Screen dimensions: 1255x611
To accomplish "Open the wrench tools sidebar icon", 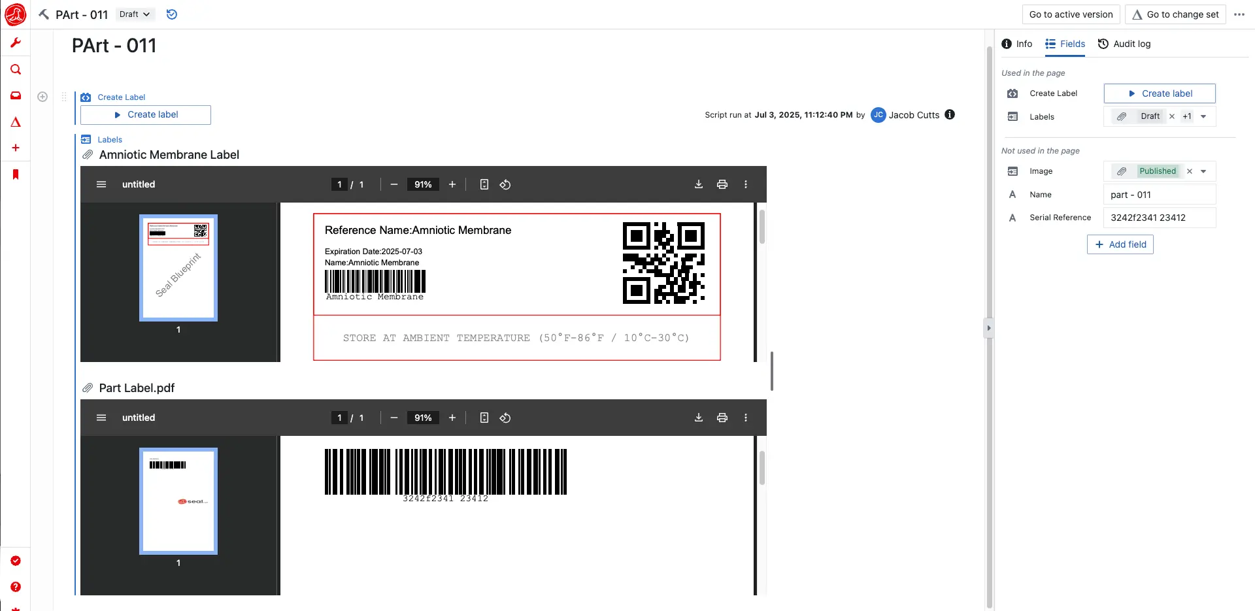I will point(16,43).
